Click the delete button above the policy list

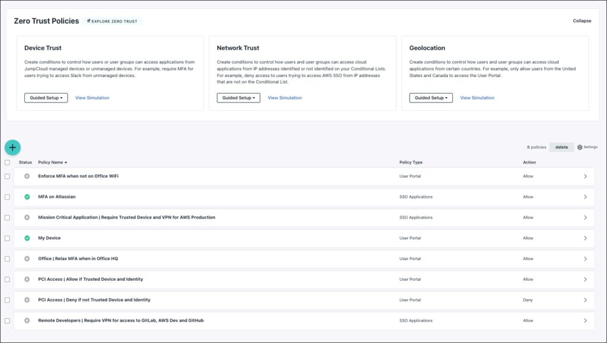tap(561, 147)
